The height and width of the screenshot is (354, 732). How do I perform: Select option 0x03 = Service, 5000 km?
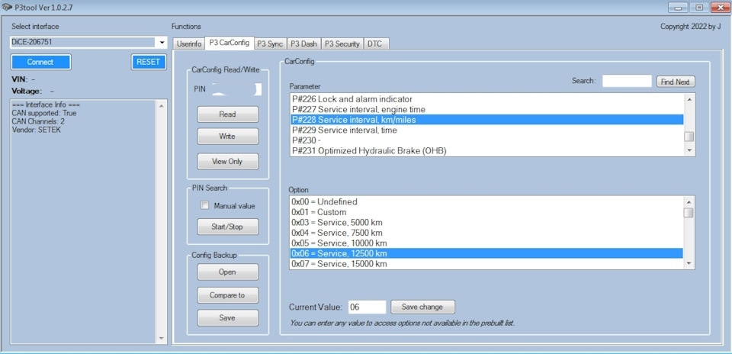pyautogui.click(x=486, y=222)
